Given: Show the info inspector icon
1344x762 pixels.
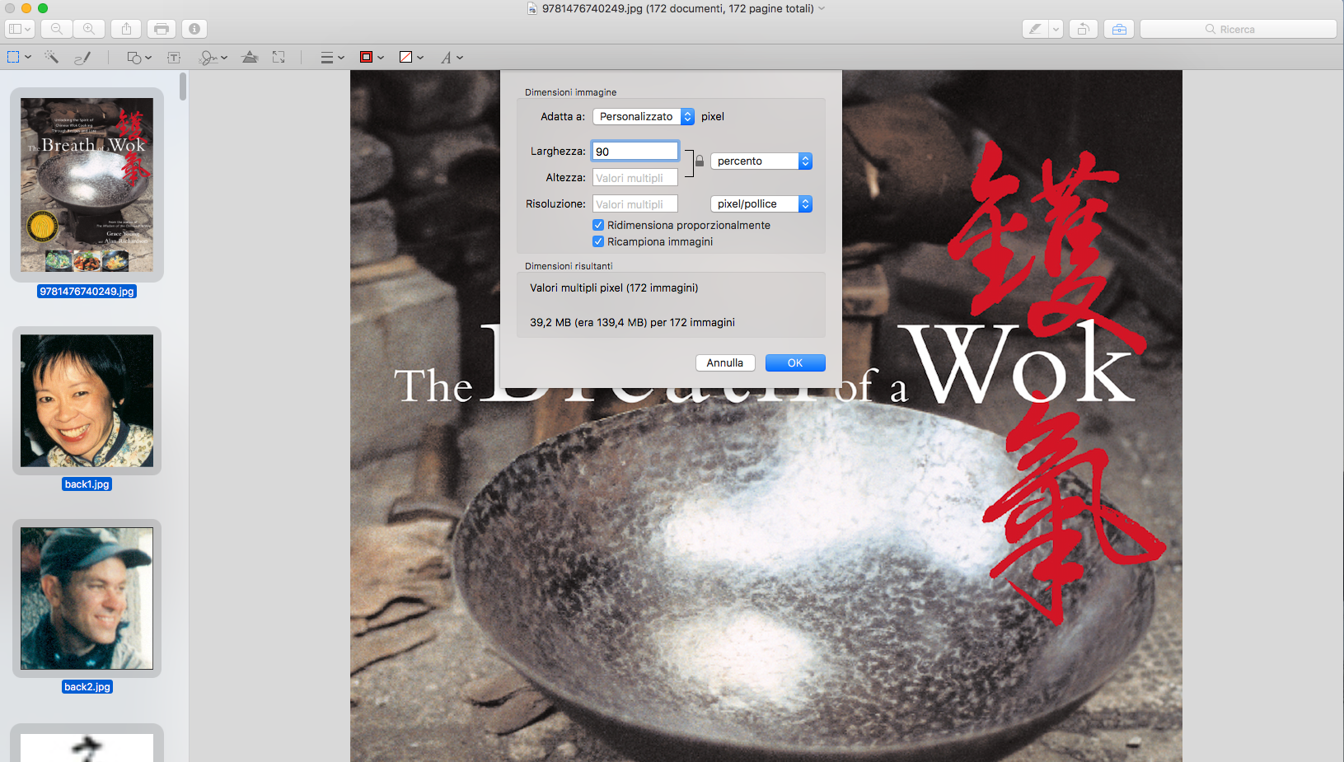Looking at the screenshot, I should (x=194, y=29).
